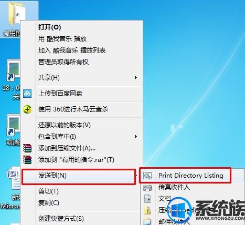Choose 复制(C) menu entry
Image resolution: width=245 pixels, height=225 pixels.
(49, 203)
